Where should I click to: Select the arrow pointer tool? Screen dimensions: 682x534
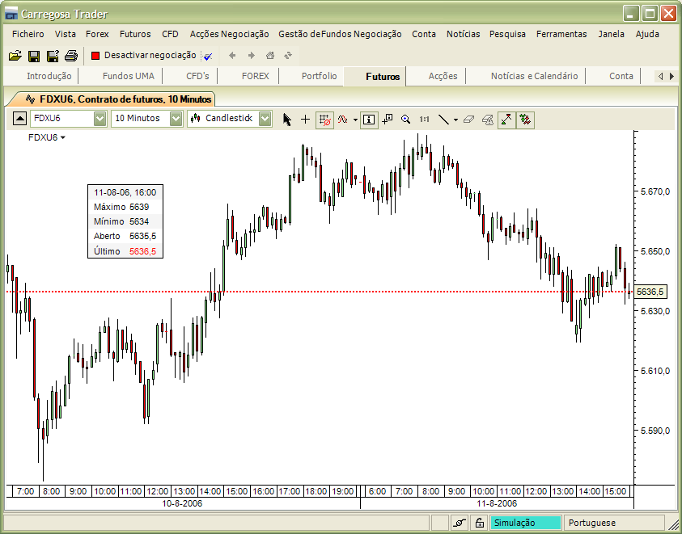(x=286, y=120)
